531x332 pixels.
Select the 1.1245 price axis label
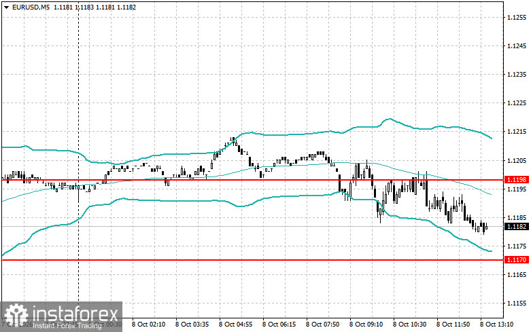pos(517,46)
